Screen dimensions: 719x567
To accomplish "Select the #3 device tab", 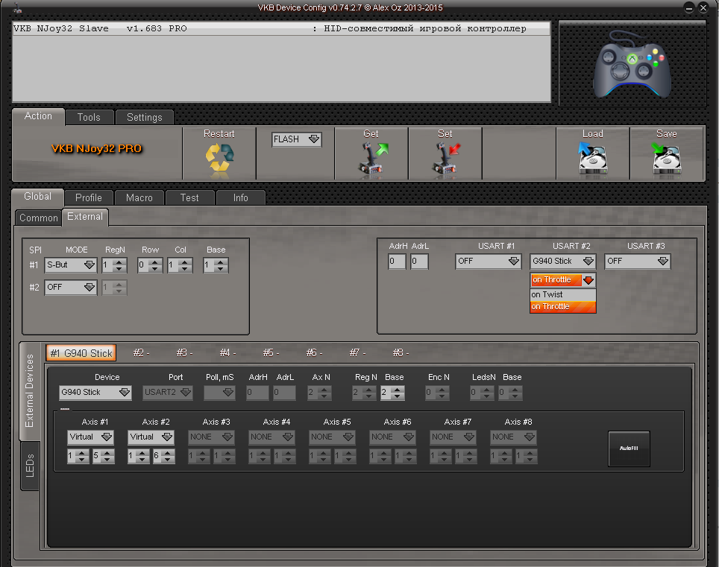I will coord(184,353).
